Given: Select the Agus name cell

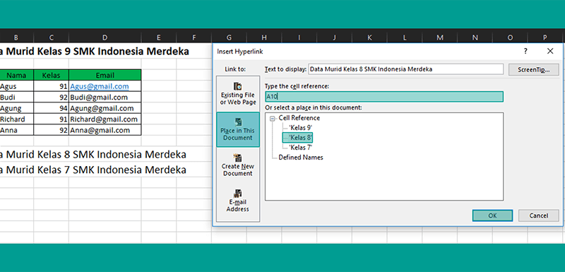Looking at the screenshot, I should tap(16, 86).
